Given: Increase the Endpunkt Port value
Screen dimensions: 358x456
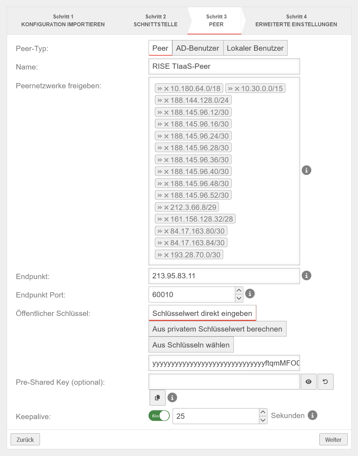Looking at the screenshot, I should pyautogui.click(x=239, y=290).
